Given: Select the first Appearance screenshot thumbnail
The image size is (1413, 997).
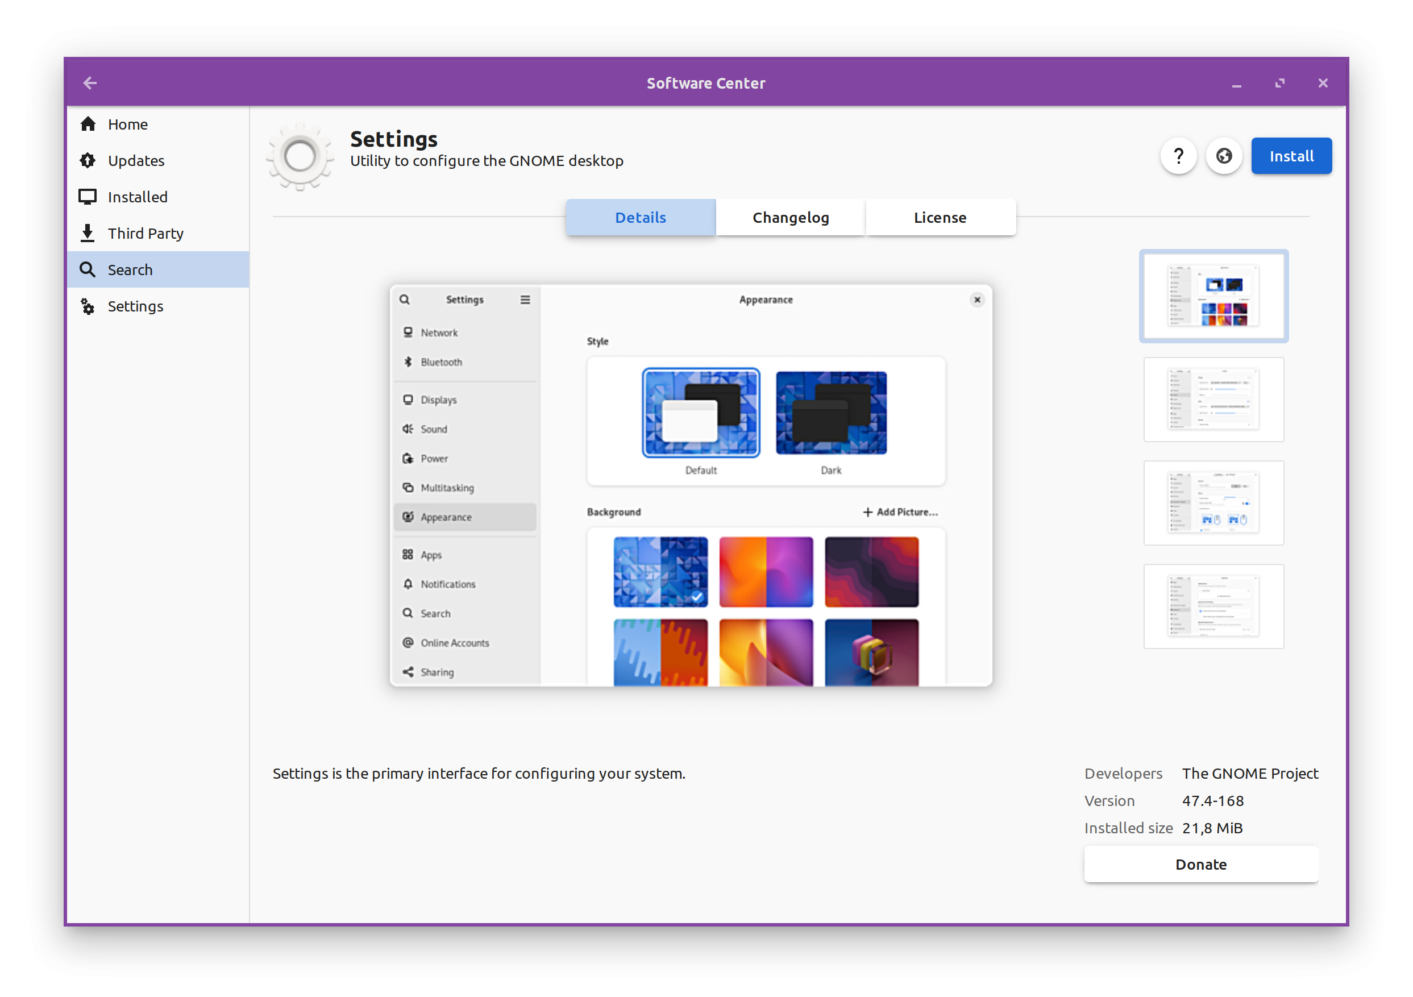Looking at the screenshot, I should coord(1213,296).
